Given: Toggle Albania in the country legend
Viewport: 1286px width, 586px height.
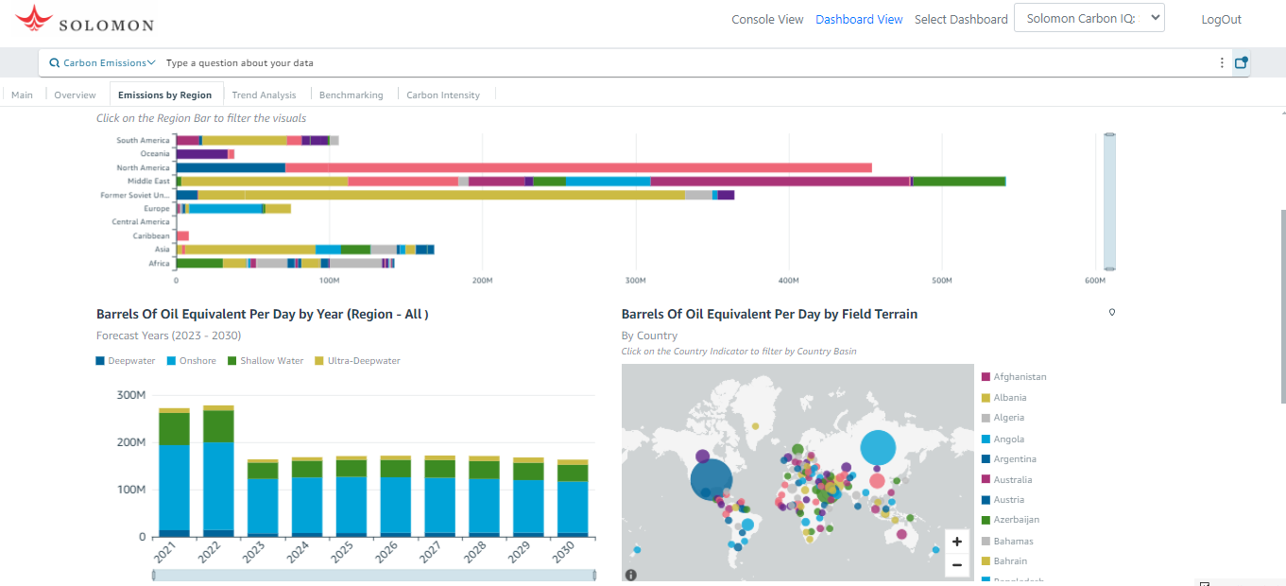Looking at the screenshot, I should click(x=1003, y=398).
